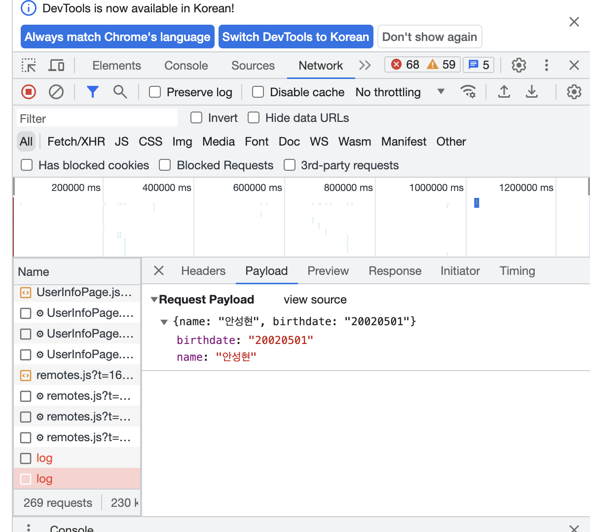Toggle the network filter funnel icon
Viewport: 590px width, 532px height.
coord(93,92)
